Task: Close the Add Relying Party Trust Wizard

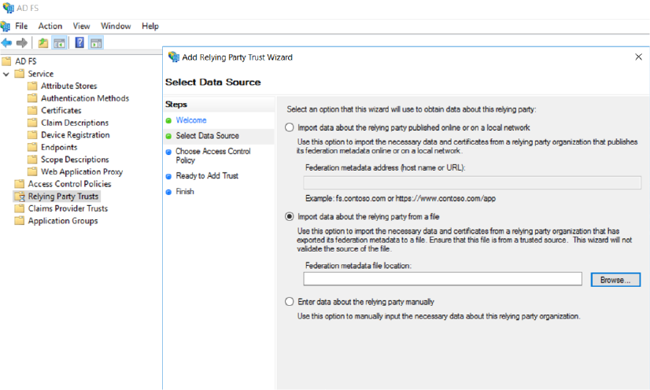Action: pyautogui.click(x=638, y=57)
